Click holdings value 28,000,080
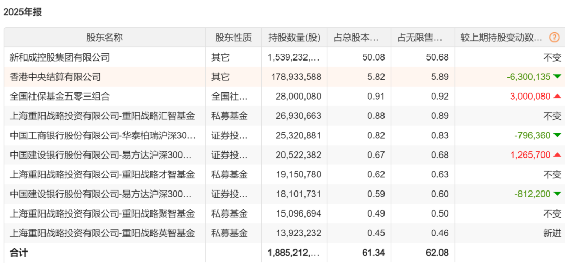 (x=299, y=97)
